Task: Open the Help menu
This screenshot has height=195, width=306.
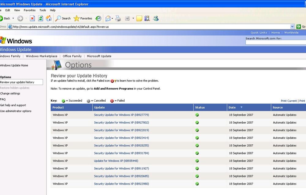Action: [x=53, y=10]
